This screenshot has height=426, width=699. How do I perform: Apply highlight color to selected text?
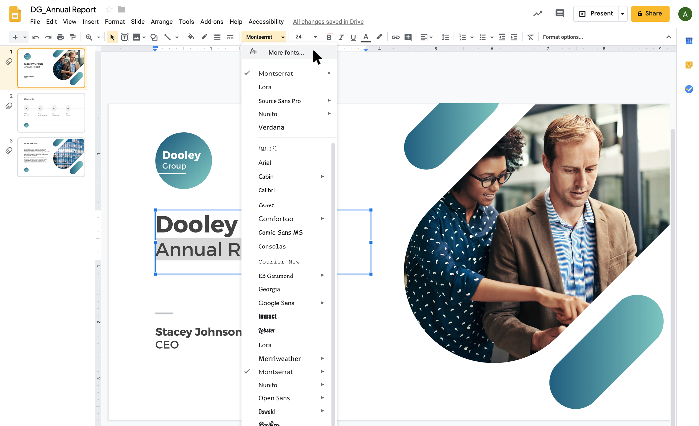379,37
